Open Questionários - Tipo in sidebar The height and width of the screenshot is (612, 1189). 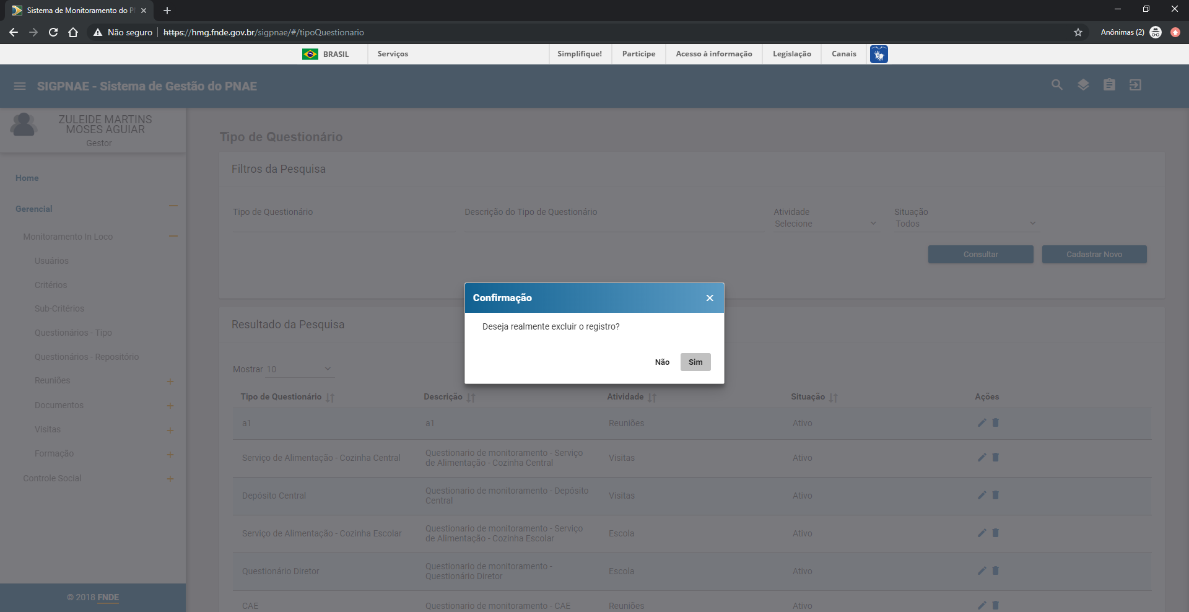[x=73, y=333]
